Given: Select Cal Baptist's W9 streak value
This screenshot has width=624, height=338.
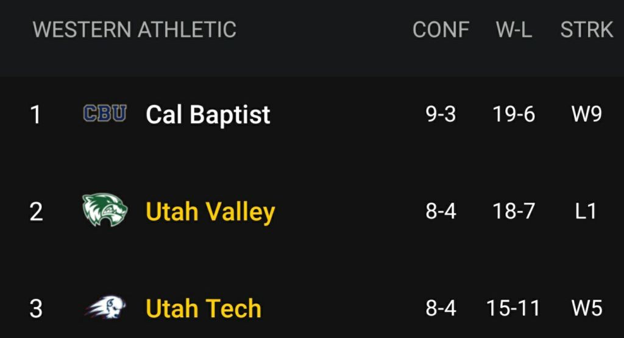Looking at the screenshot, I should [x=586, y=114].
